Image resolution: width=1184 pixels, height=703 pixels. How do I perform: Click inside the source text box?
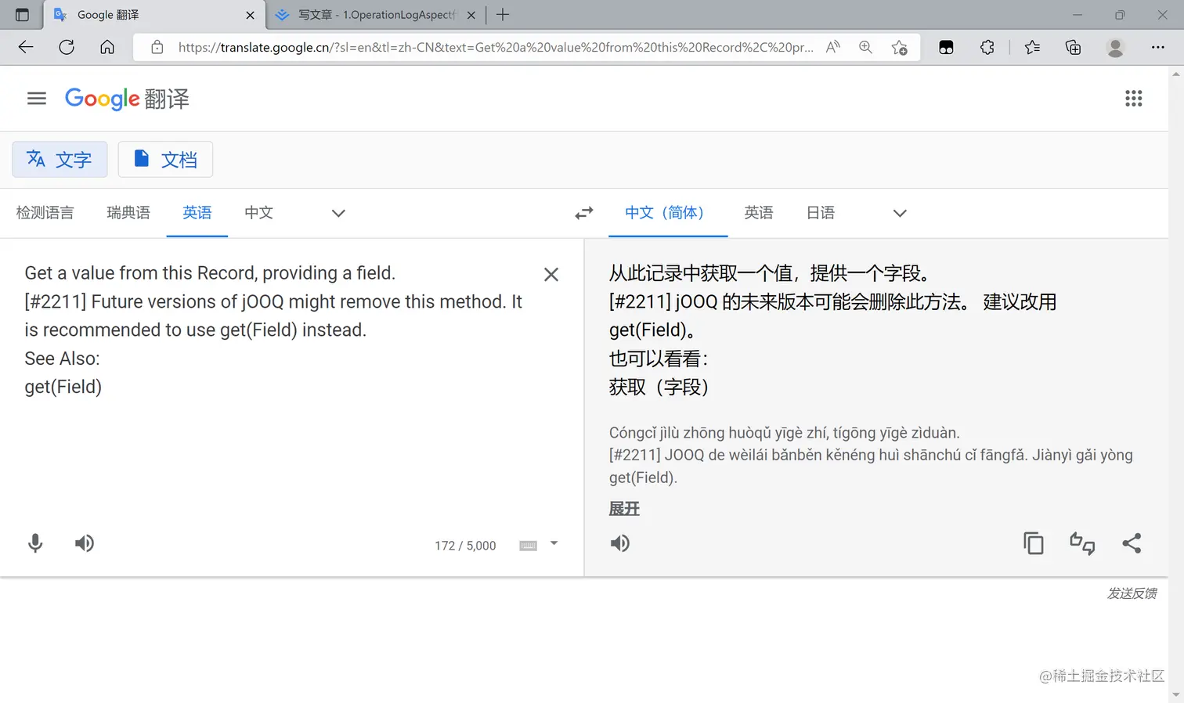pyautogui.click(x=274, y=330)
